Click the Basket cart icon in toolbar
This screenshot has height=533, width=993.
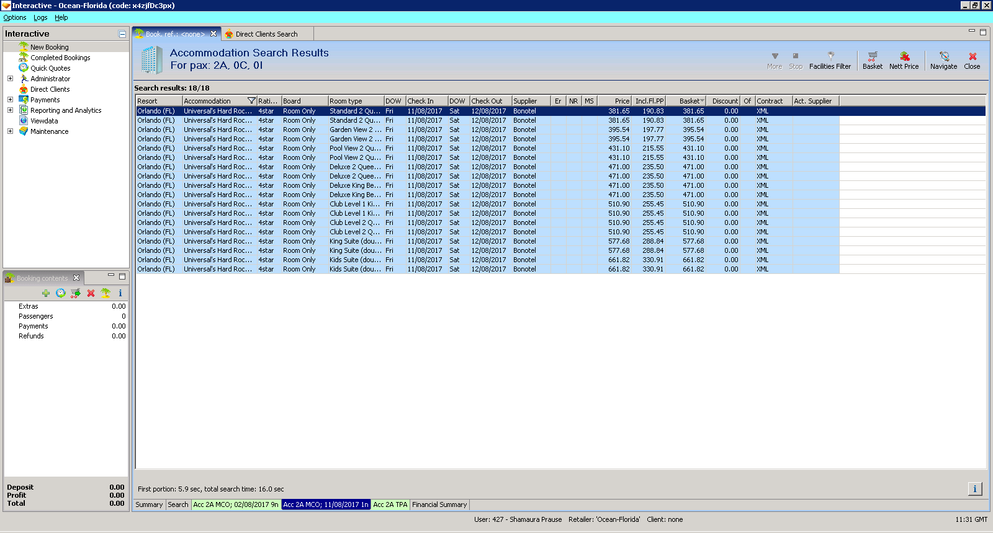(872, 56)
